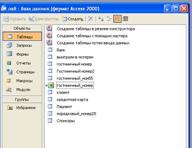Switch to small icons view

(109, 19)
